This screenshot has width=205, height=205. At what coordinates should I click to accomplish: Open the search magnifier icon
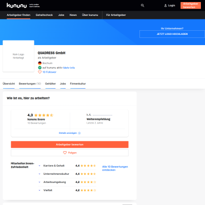pos(142,6)
